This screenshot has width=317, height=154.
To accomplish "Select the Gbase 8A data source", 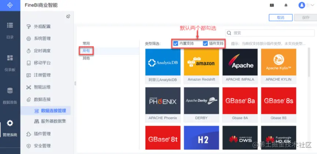I will click(x=240, y=105).
